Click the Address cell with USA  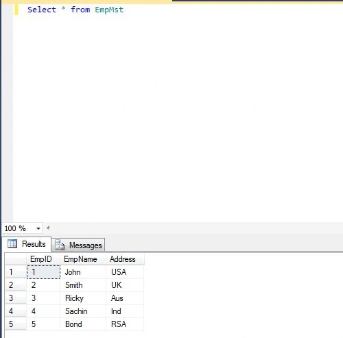tap(125, 272)
